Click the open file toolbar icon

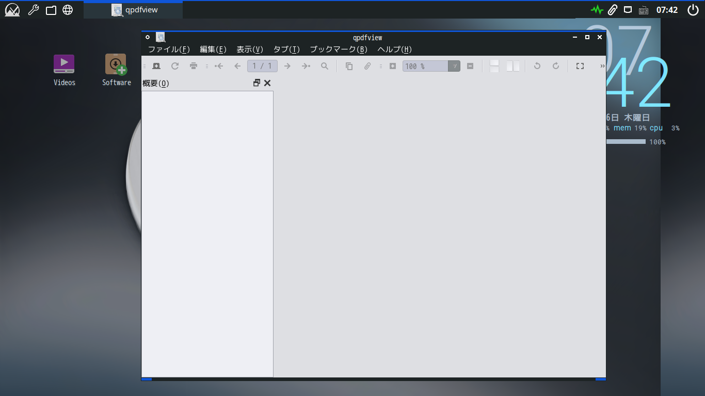[x=156, y=66]
